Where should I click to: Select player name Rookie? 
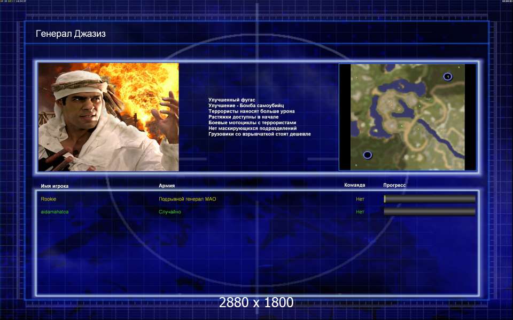coord(49,199)
